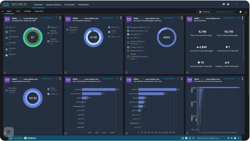Grab the drag handle on Incoming Mail Summary tile
Screen dimensions: 250x141
coord(121,18)
